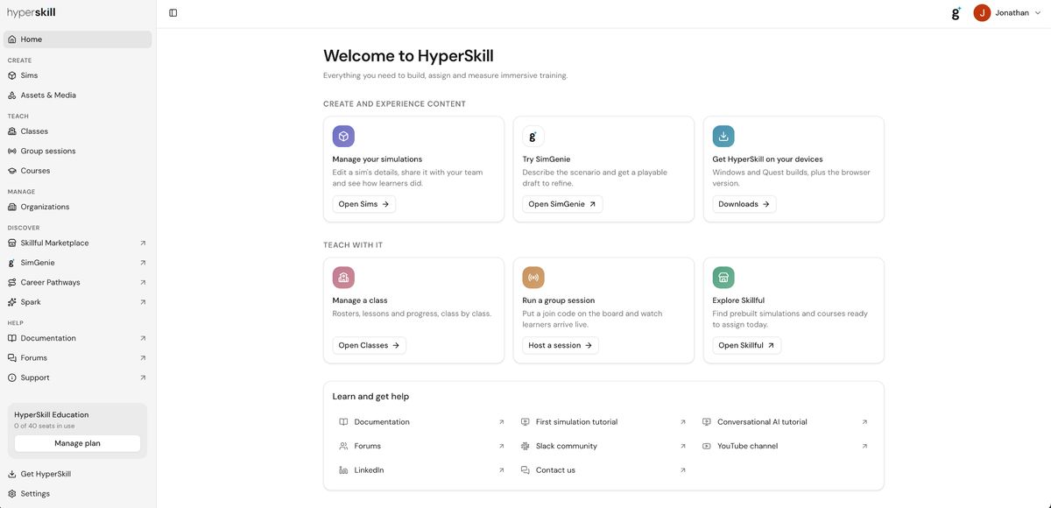The width and height of the screenshot is (1051, 508).
Task: Open Support in sidebar
Action: (78, 377)
